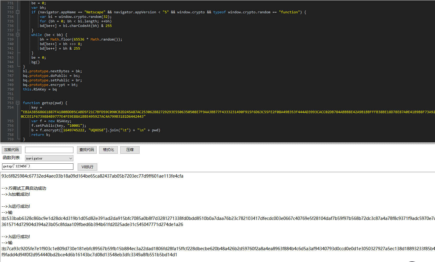Viewport: 435px width, 262px height.
Task: Click line number 753 in the gutter
Action: 10,103
